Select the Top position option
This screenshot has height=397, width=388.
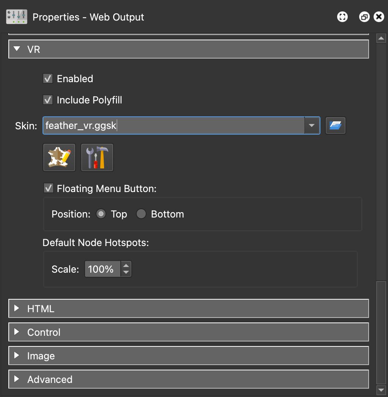point(101,214)
